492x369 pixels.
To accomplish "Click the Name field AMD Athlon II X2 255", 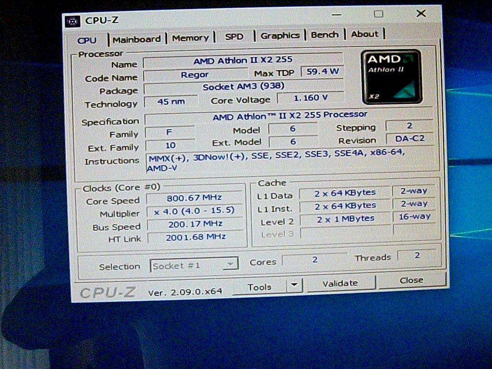I will [243, 60].
